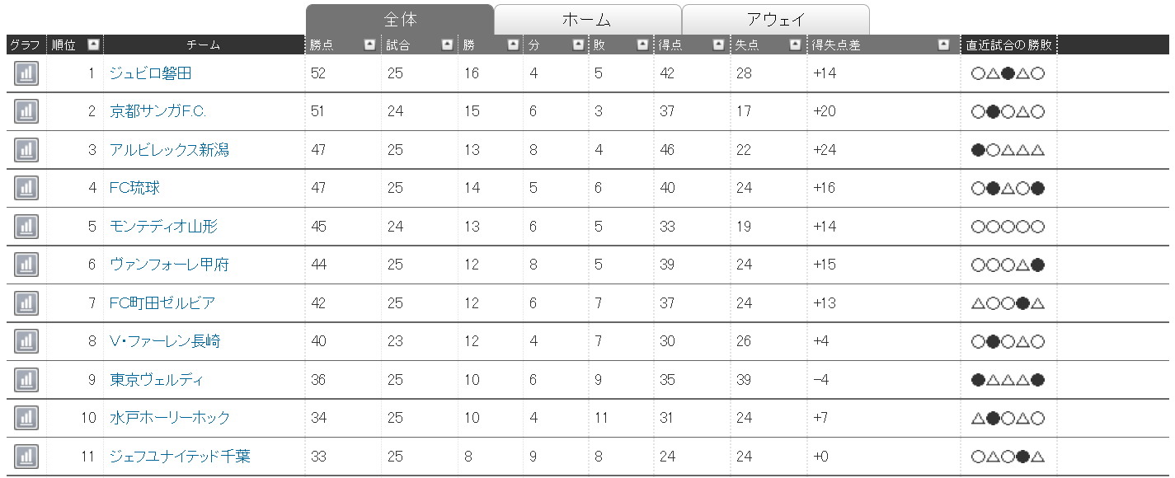Click graph icon for 東京ヴェルディ row
Image resolution: width=1175 pixels, height=478 pixels.
[26, 380]
